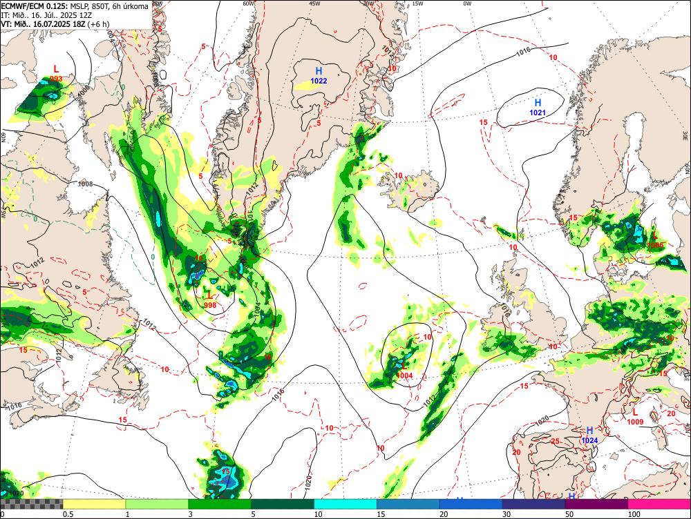Select the L 1005 low over the Baltic

[655, 240]
